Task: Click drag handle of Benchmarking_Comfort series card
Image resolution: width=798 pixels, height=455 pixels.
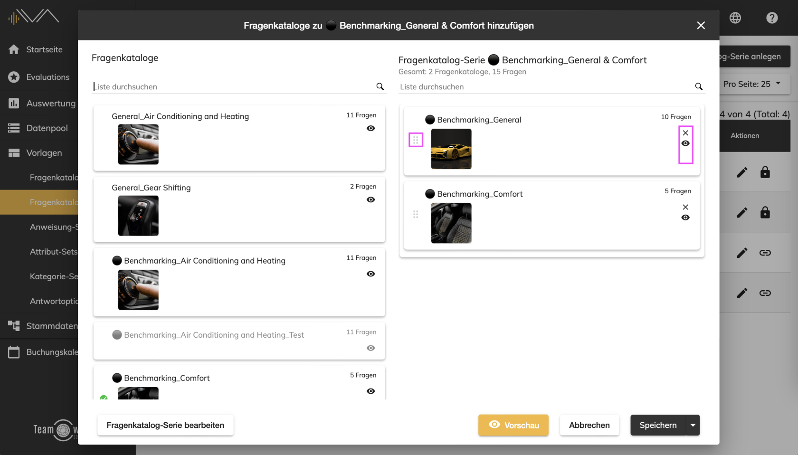Action: pyautogui.click(x=416, y=214)
